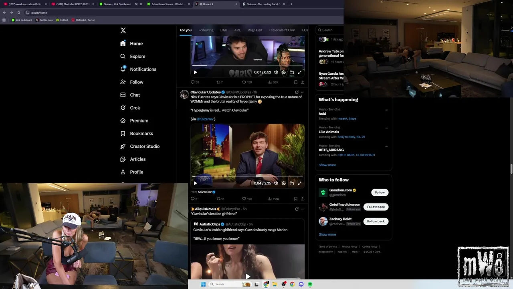
Task: Play the AutisticClips quoted video
Action: 248,276
